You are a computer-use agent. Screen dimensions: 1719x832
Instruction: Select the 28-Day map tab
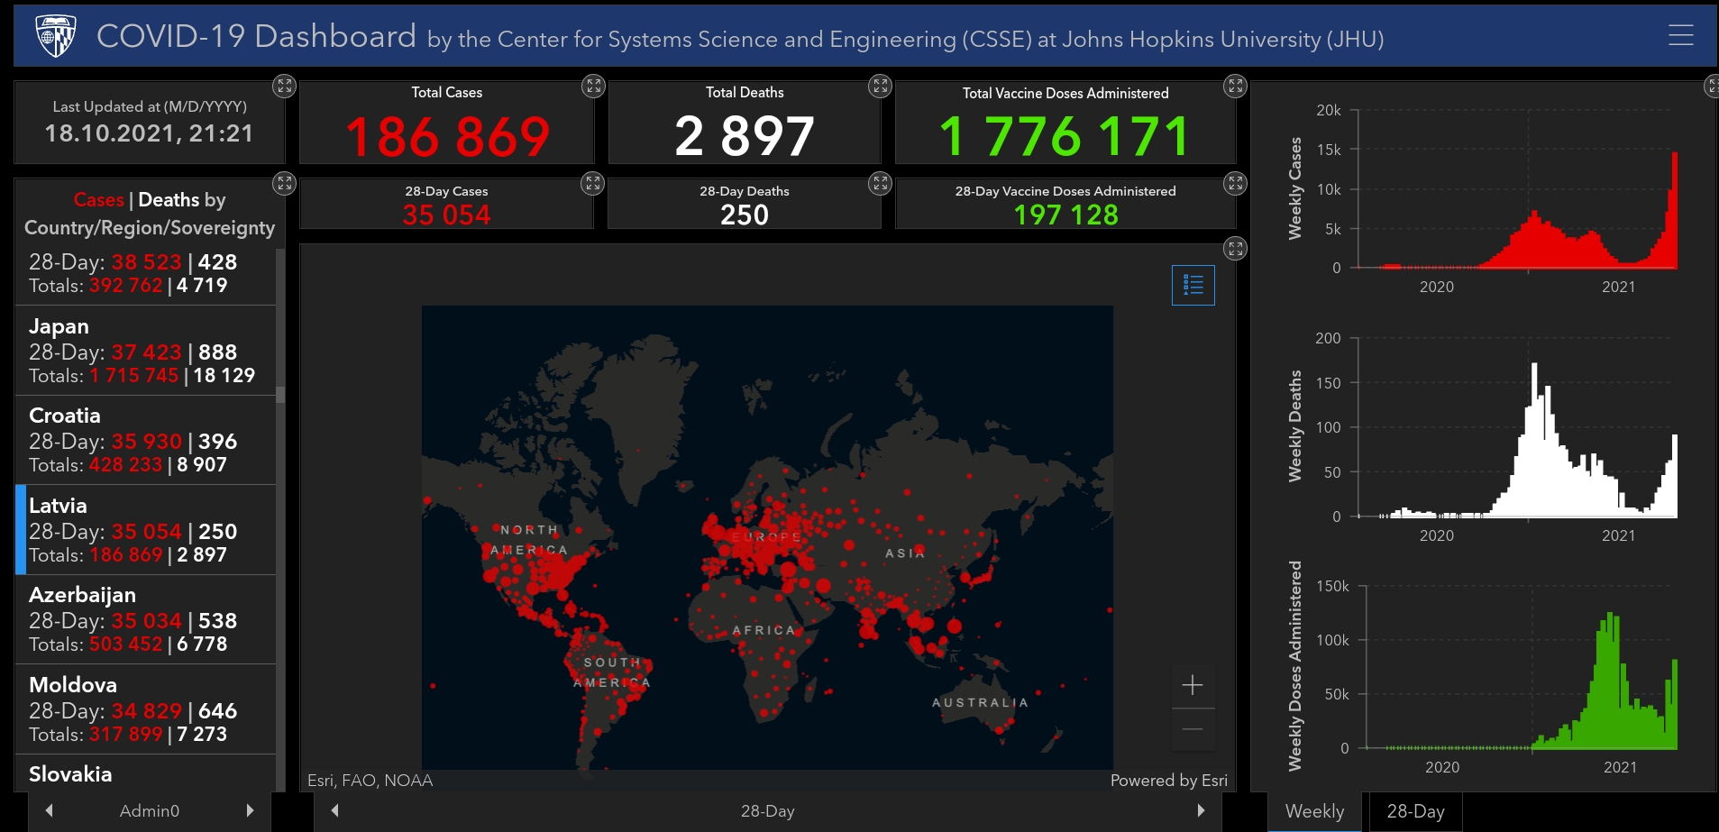point(768,811)
